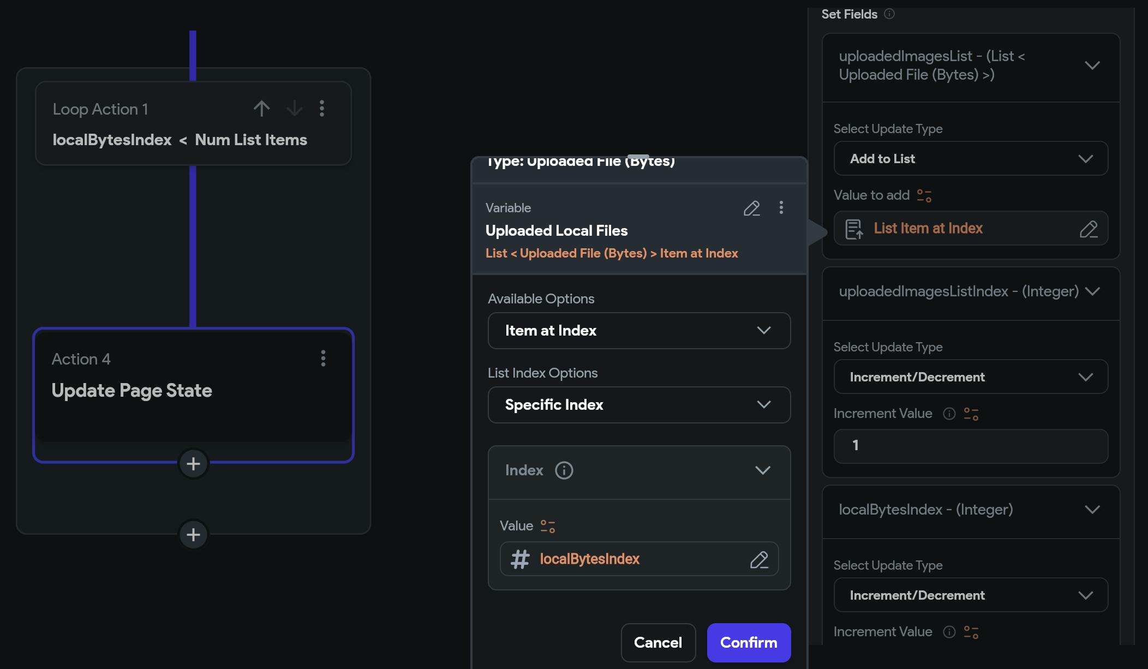Click plus button at bottom of loop

point(193,535)
